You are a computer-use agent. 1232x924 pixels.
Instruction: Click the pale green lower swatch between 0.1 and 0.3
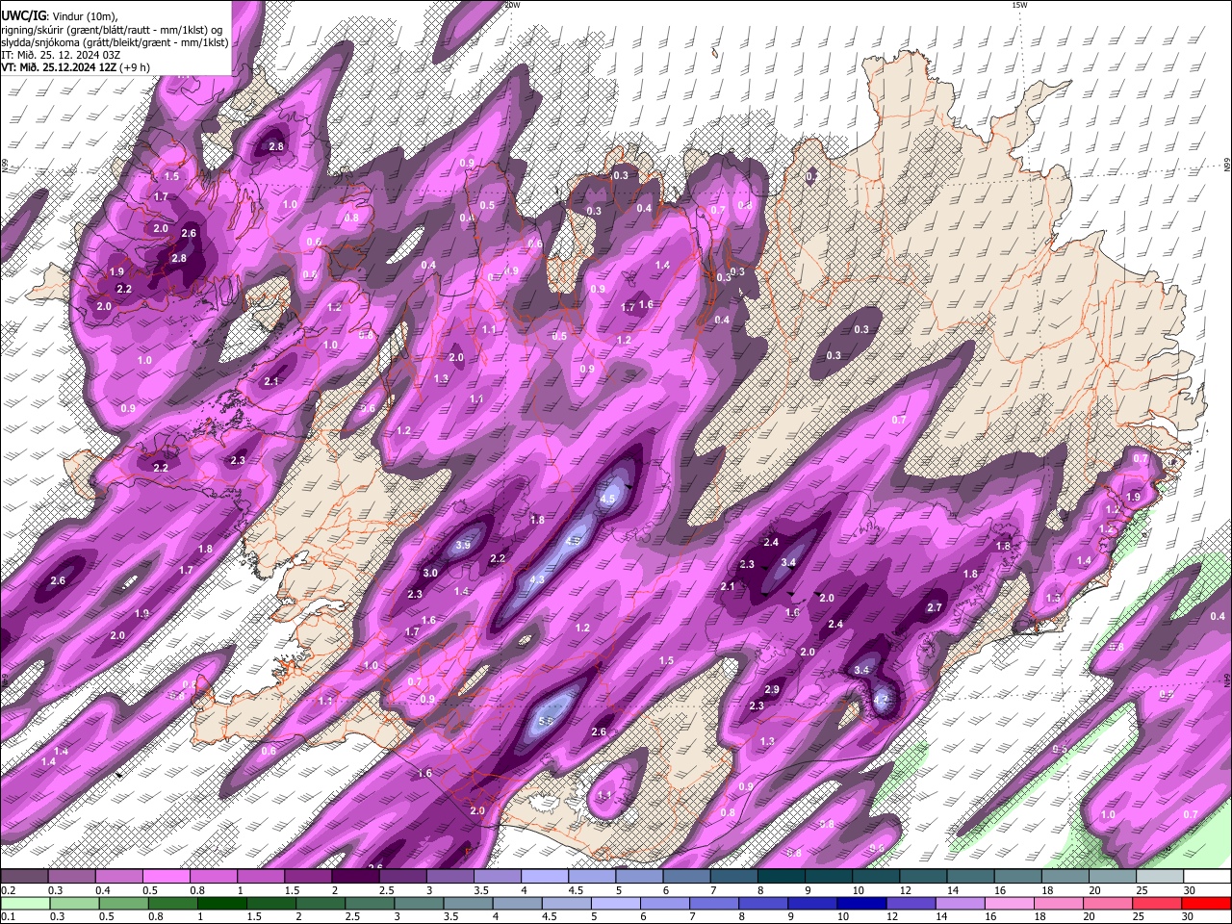coord(24,903)
